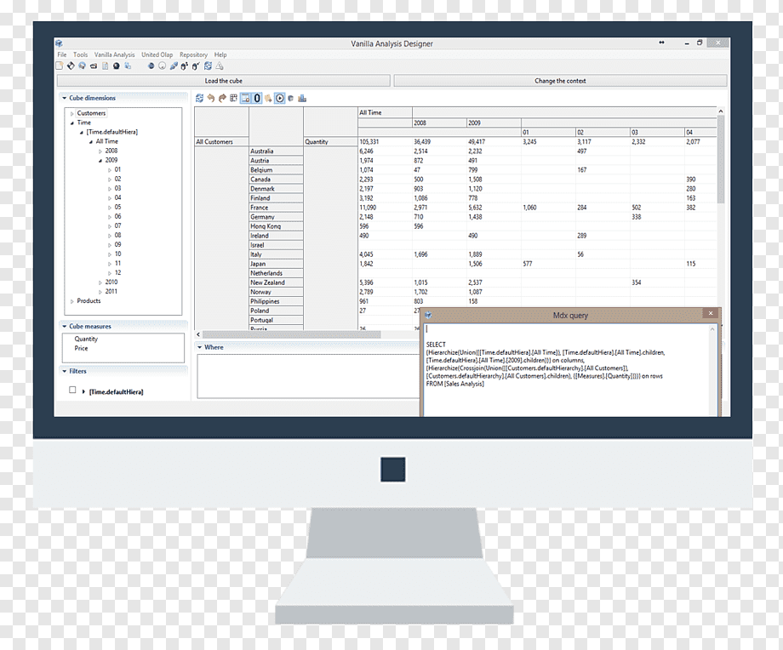Screen dimensions: 783x650
Task: Click the 'Load the cube' button
Action: (x=223, y=80)
